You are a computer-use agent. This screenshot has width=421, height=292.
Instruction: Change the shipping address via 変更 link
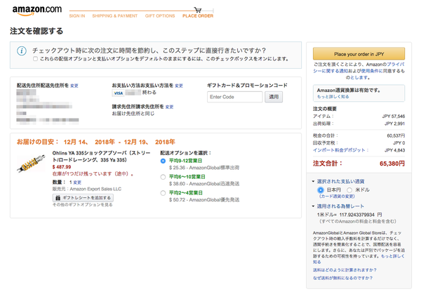point(74,86)
